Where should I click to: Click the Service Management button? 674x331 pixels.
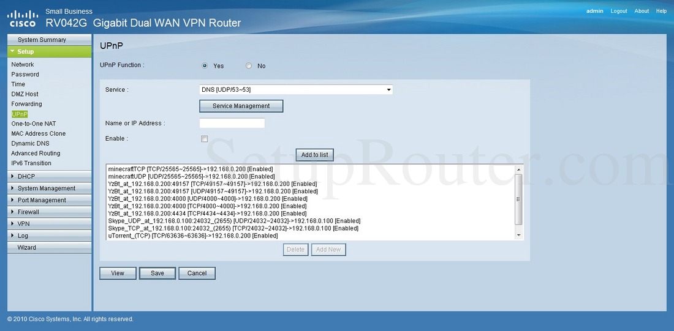click(241, 106)
